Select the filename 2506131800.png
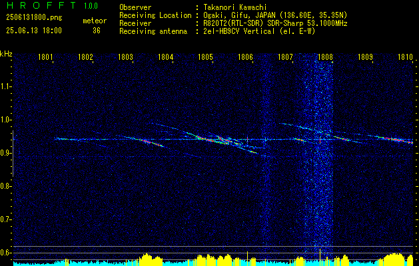419x266 pixels. (x=34, y=18)
